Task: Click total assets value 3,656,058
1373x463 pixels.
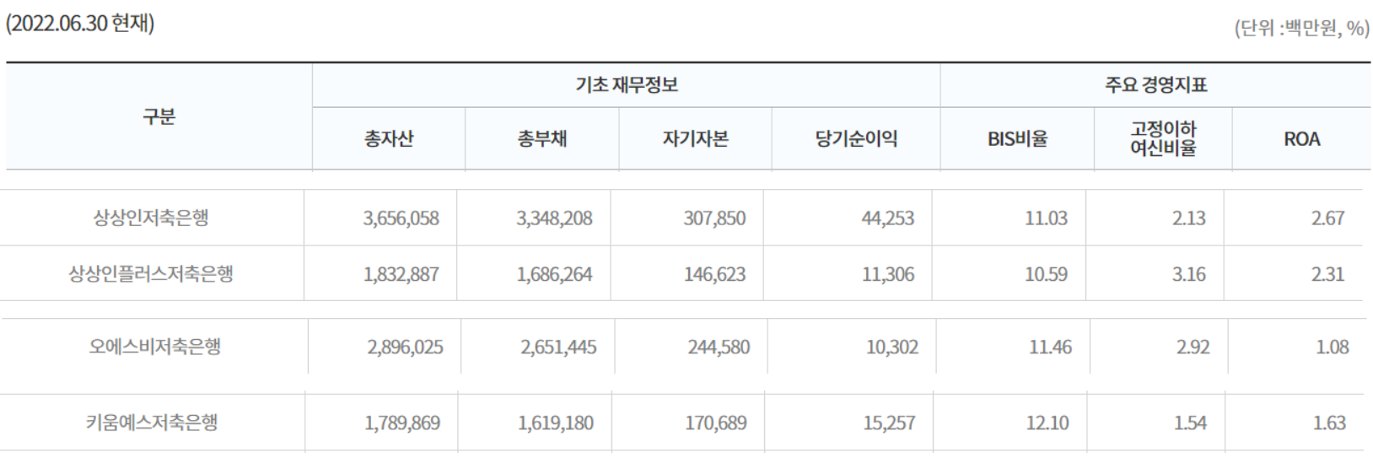Action: point(401,218)
